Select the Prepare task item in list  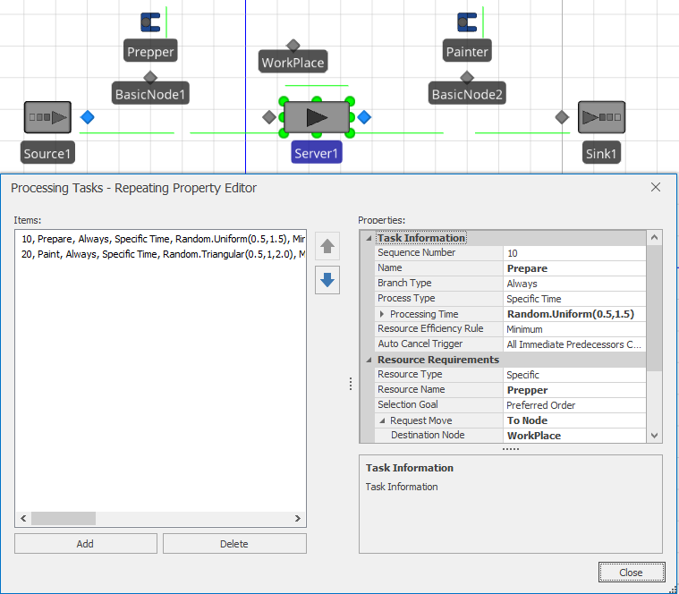[161, 239]
